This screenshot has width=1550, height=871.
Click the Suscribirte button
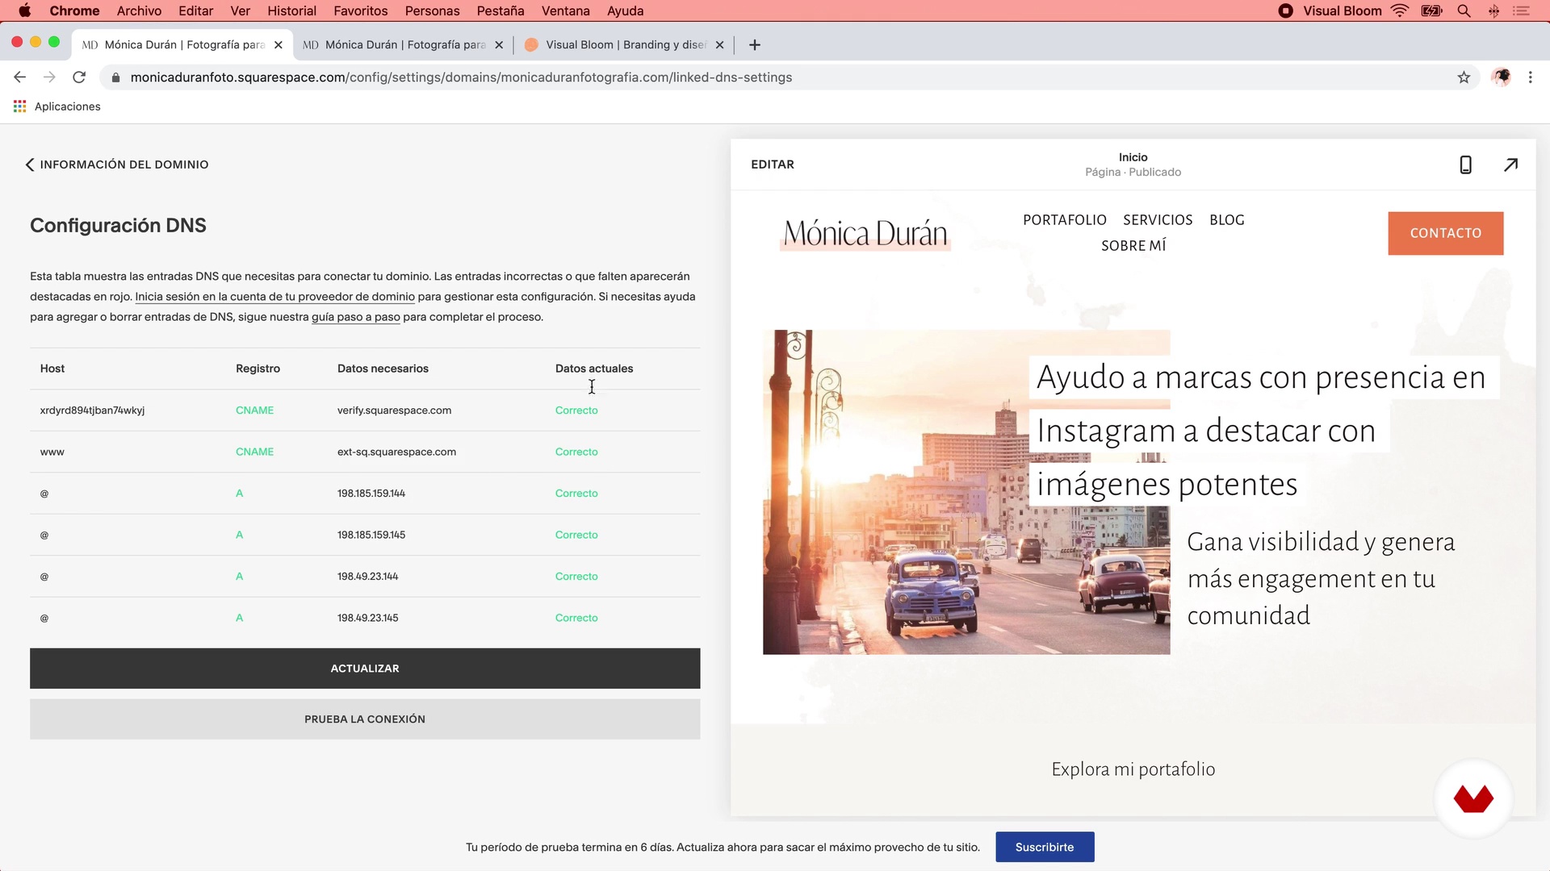(1045, 847)
